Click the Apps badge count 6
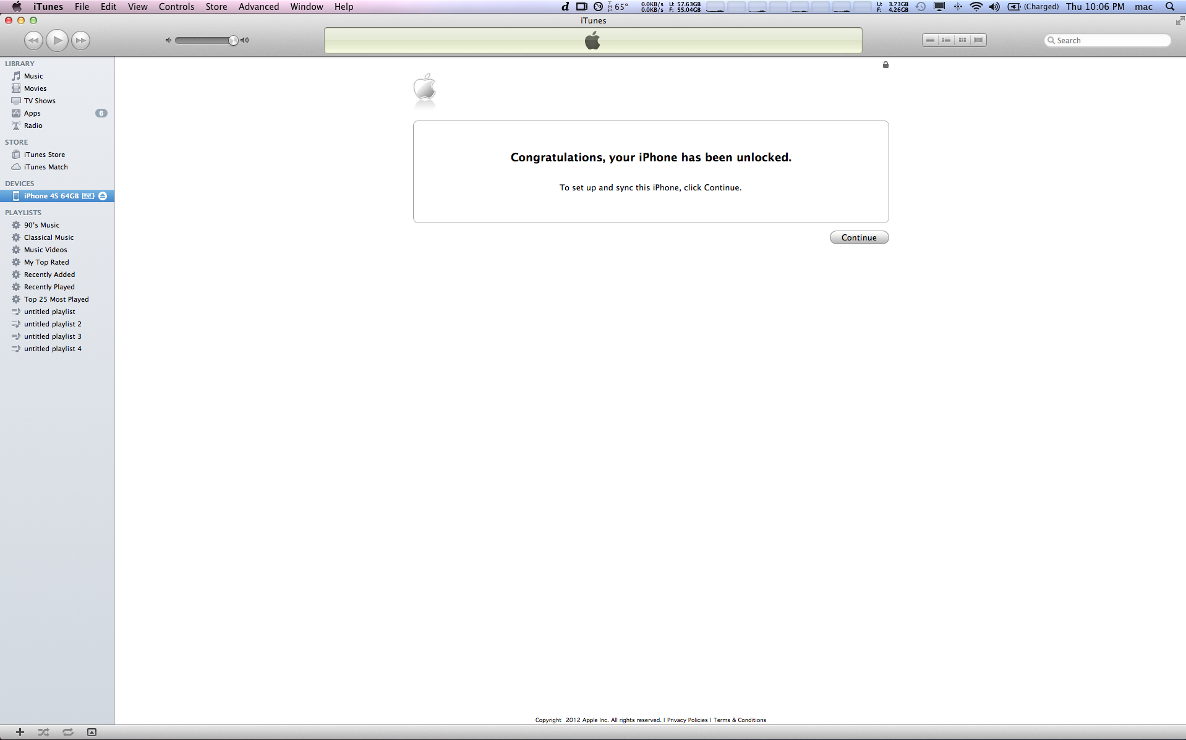This screenshot has width=1186, height=740. coord(101,113)
